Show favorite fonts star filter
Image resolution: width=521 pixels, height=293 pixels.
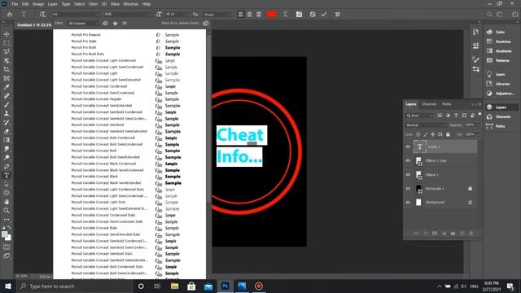pos(115,24)
